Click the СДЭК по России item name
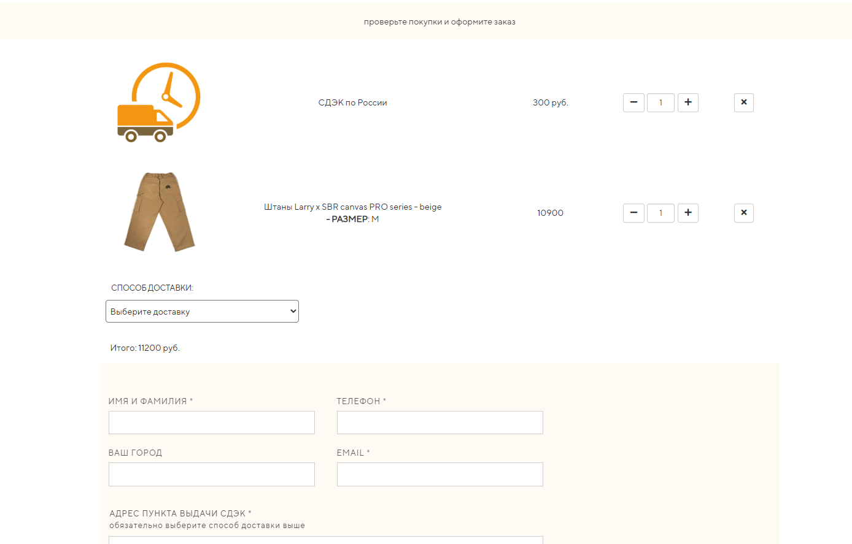852x544 pixels. (352, 102)
